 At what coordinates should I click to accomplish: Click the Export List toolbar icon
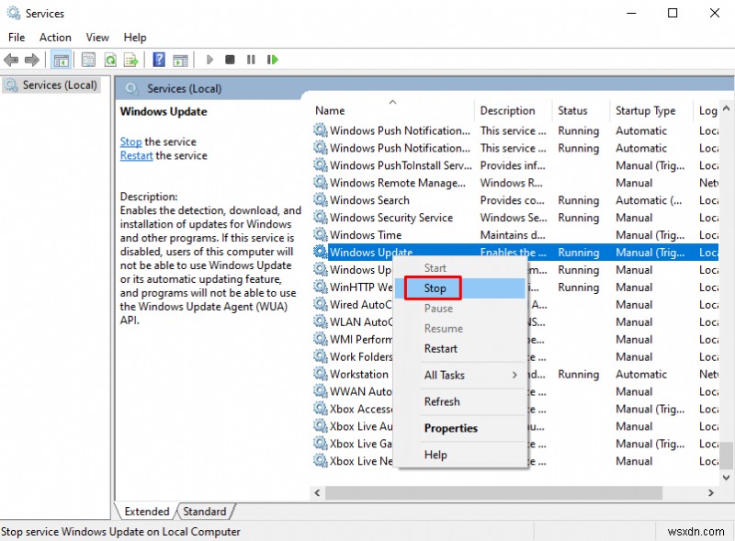(130, 60)
